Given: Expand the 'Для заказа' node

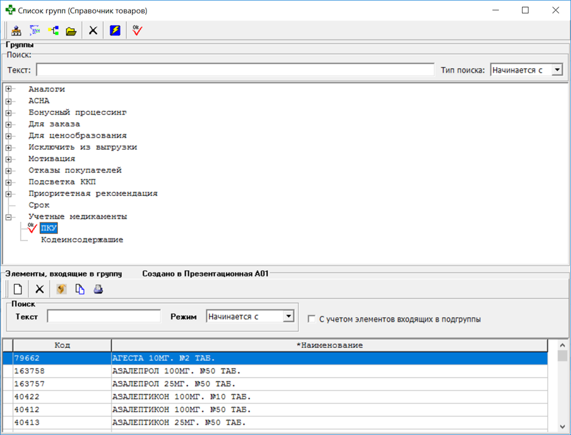Looking at the screenshot, I should pyautogui.click(x=8, y=124).
